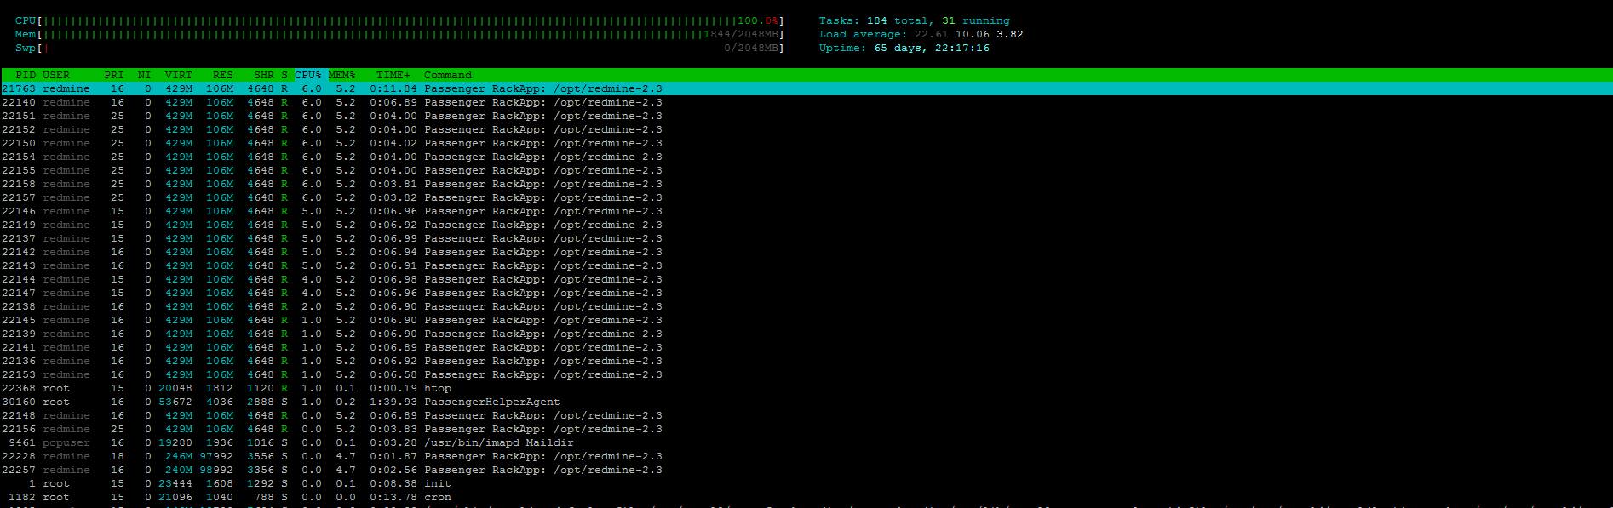
Task: Click the Command column header
Action: point(448,75)
